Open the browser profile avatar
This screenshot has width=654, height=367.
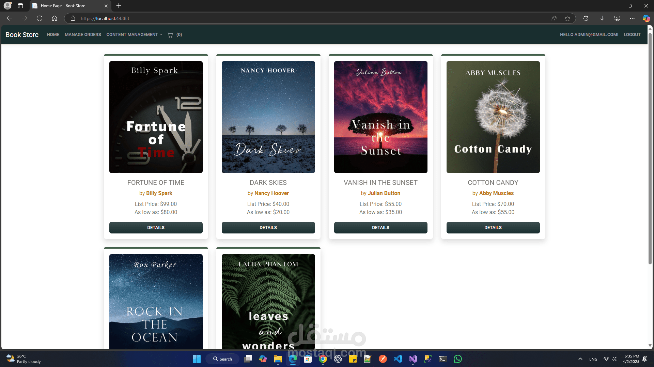7,5
